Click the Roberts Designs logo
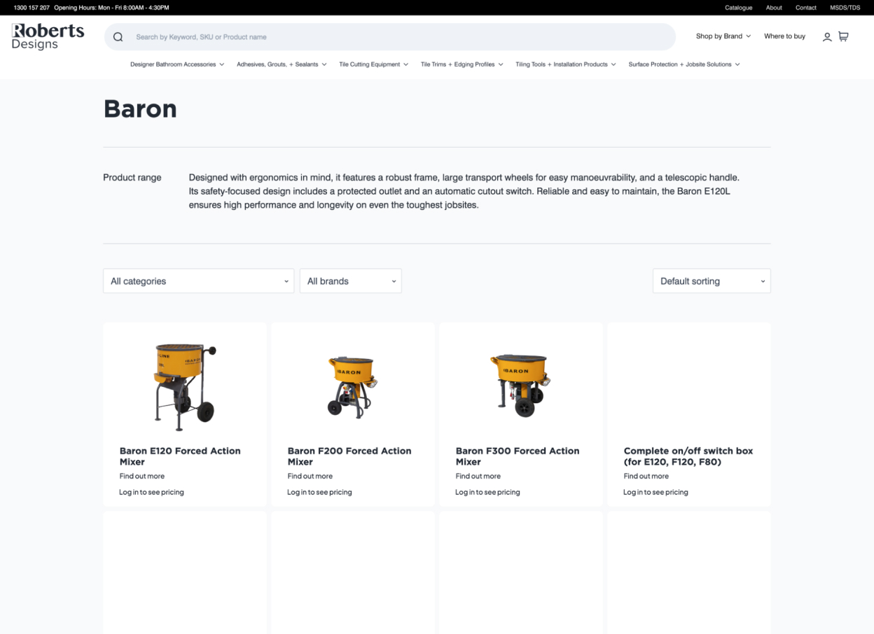Viewport: 874px width, 634px height. [x=48, y=36]
